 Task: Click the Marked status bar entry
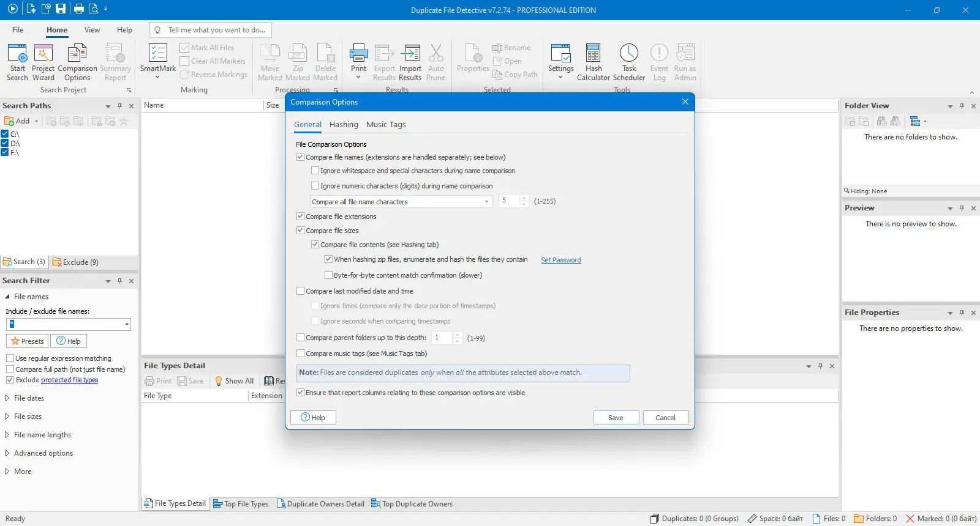(x=941, y=519)
